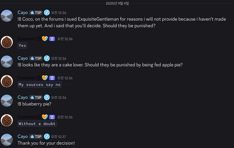The width and height of the screenshot is (234, 148).
Task: Click the blue swirl badge above "Thank you for your decision!"
Action: coord(47,136)
